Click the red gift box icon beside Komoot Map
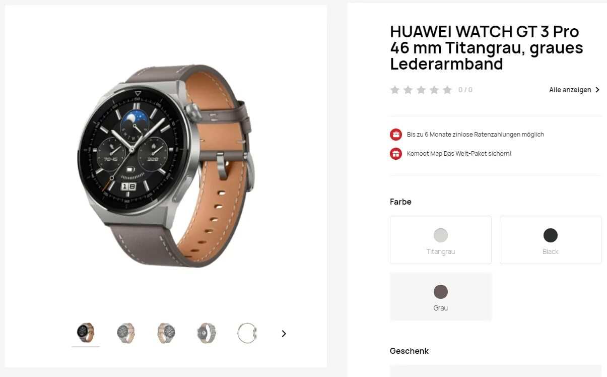The height and width of the screenshot is (377, 607). pos(396,153)
